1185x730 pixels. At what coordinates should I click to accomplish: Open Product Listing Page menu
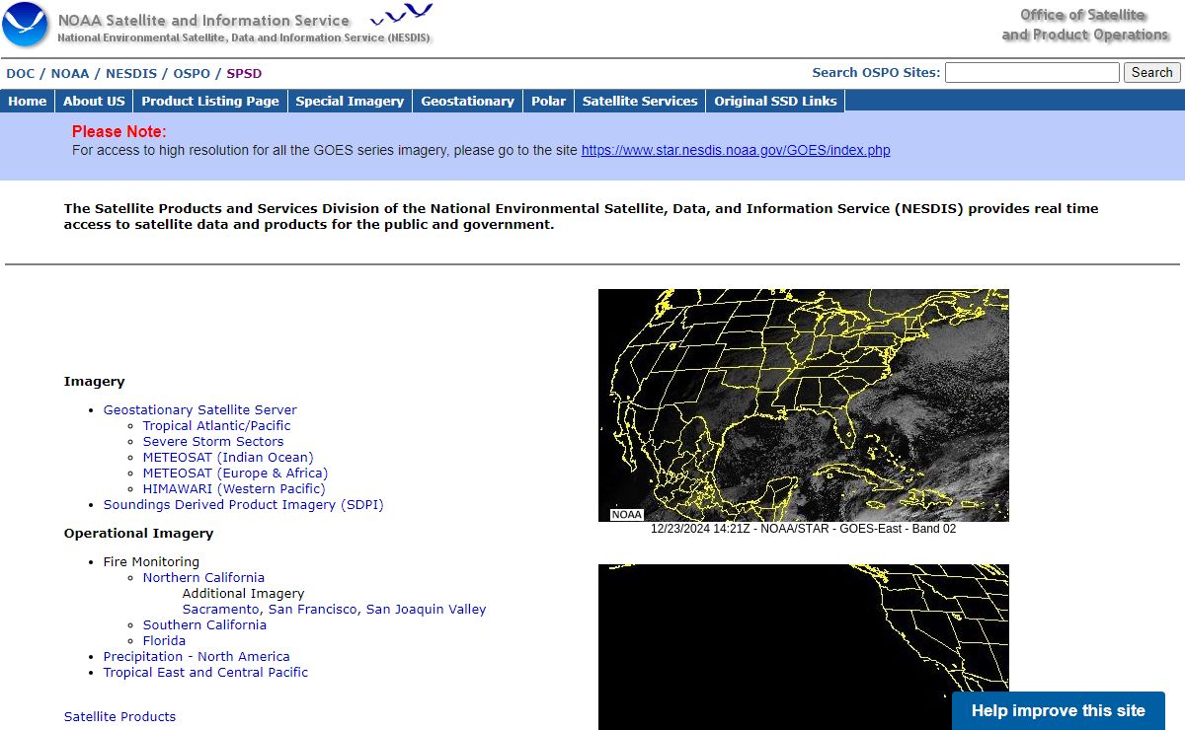click(210, 101)
